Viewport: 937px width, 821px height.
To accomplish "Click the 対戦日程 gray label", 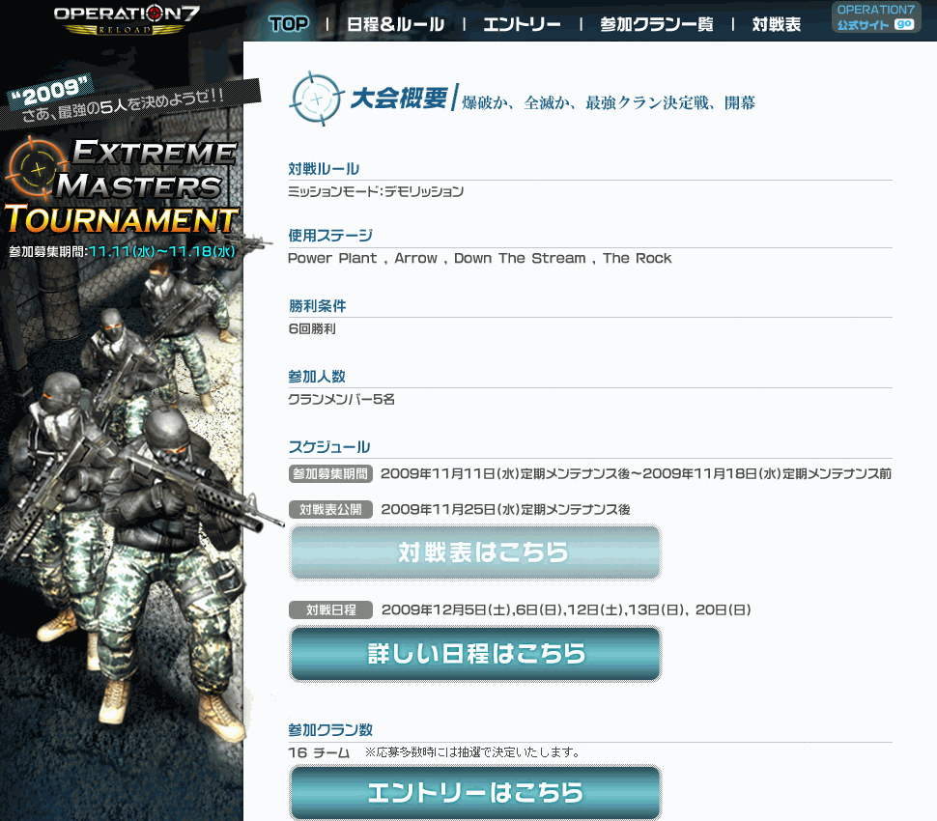I will point(330,610).
